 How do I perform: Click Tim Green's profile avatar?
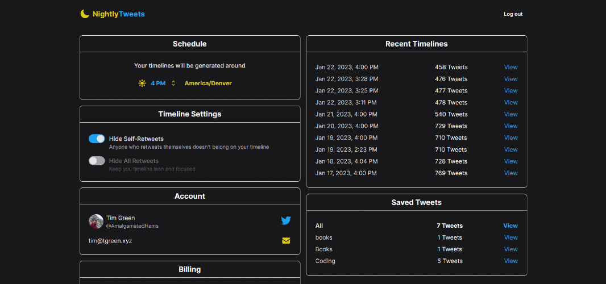[96, 222]
